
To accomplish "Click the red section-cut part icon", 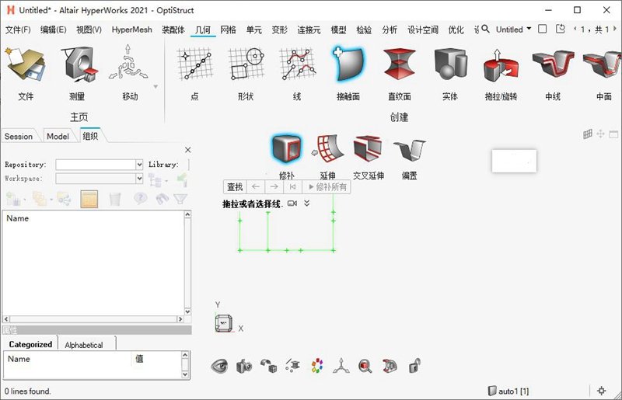I will [x=390, y=366].
